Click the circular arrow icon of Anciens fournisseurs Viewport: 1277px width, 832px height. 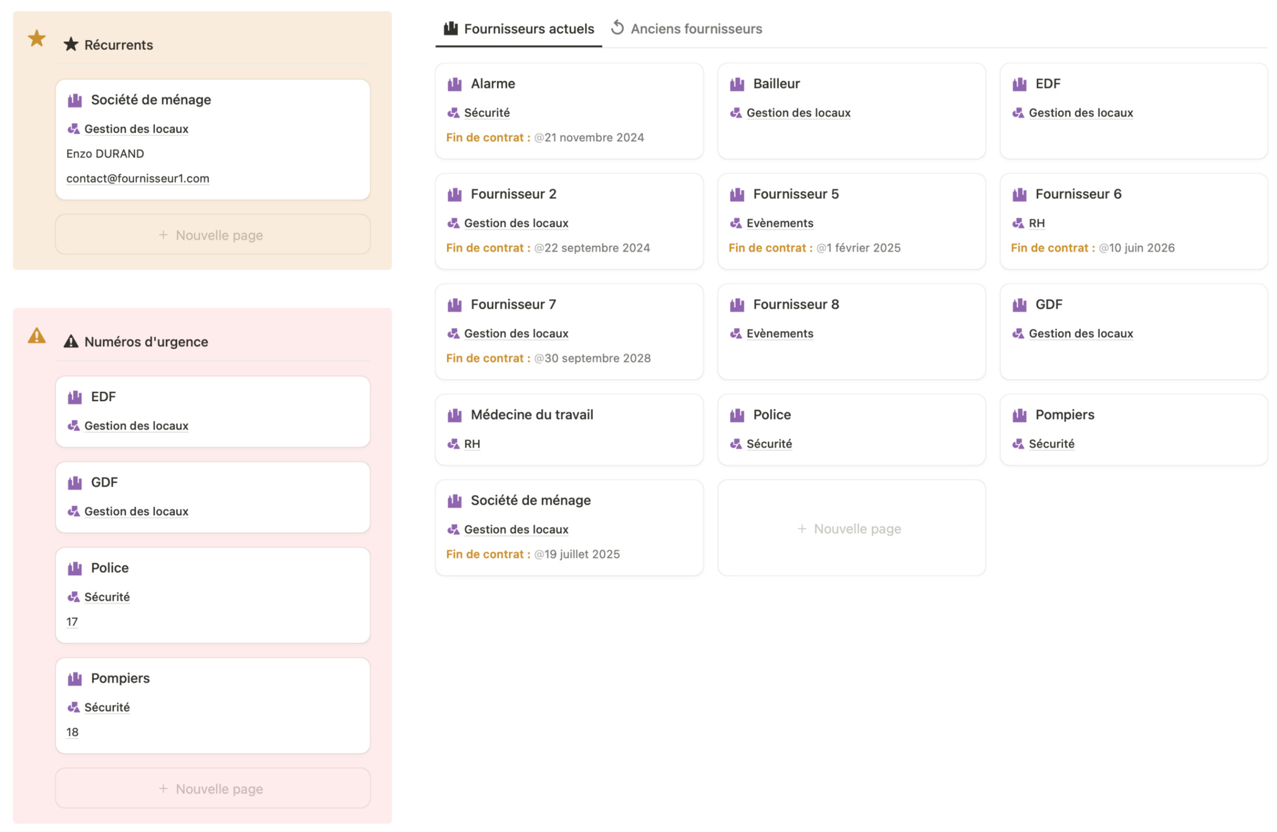tap(617, 28)
